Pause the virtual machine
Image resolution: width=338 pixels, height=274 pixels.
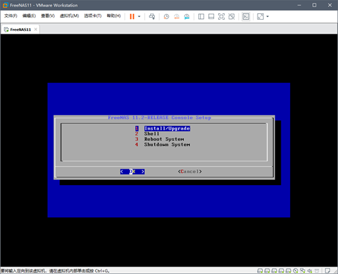(132, 16)
